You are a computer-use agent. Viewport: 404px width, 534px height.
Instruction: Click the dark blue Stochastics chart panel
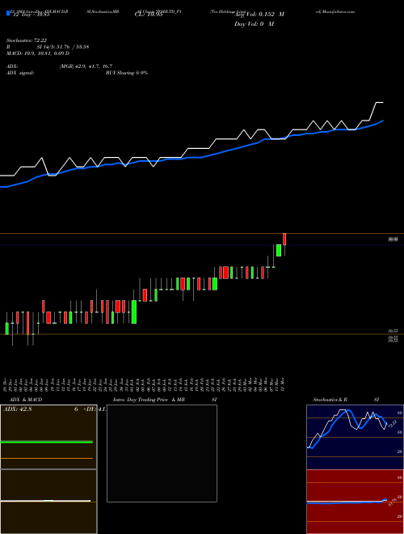pyautogui.click(x=355, y=437)
